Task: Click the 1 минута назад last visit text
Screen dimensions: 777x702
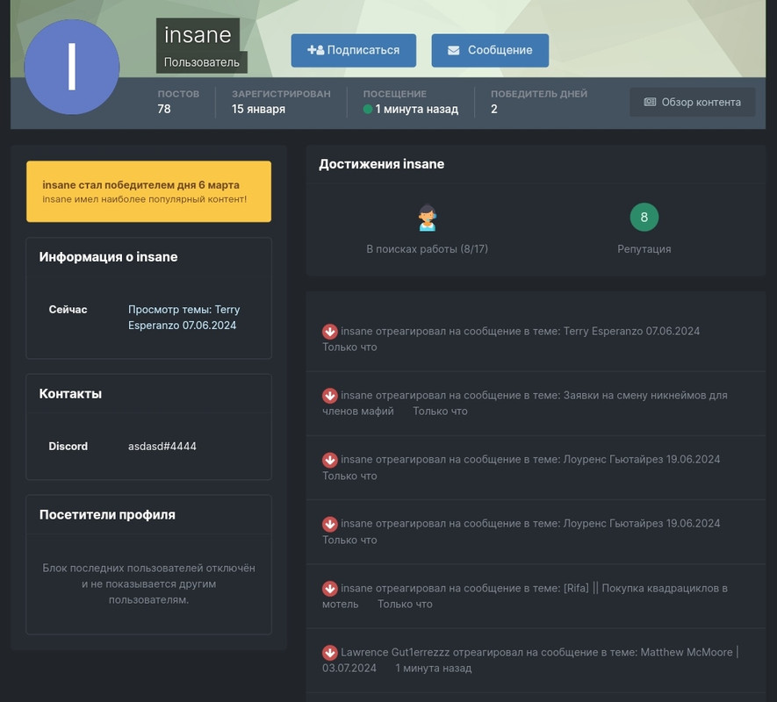Action: [x=417, y=109]
